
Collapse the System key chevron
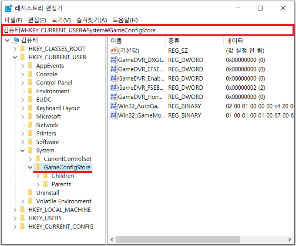23,151
